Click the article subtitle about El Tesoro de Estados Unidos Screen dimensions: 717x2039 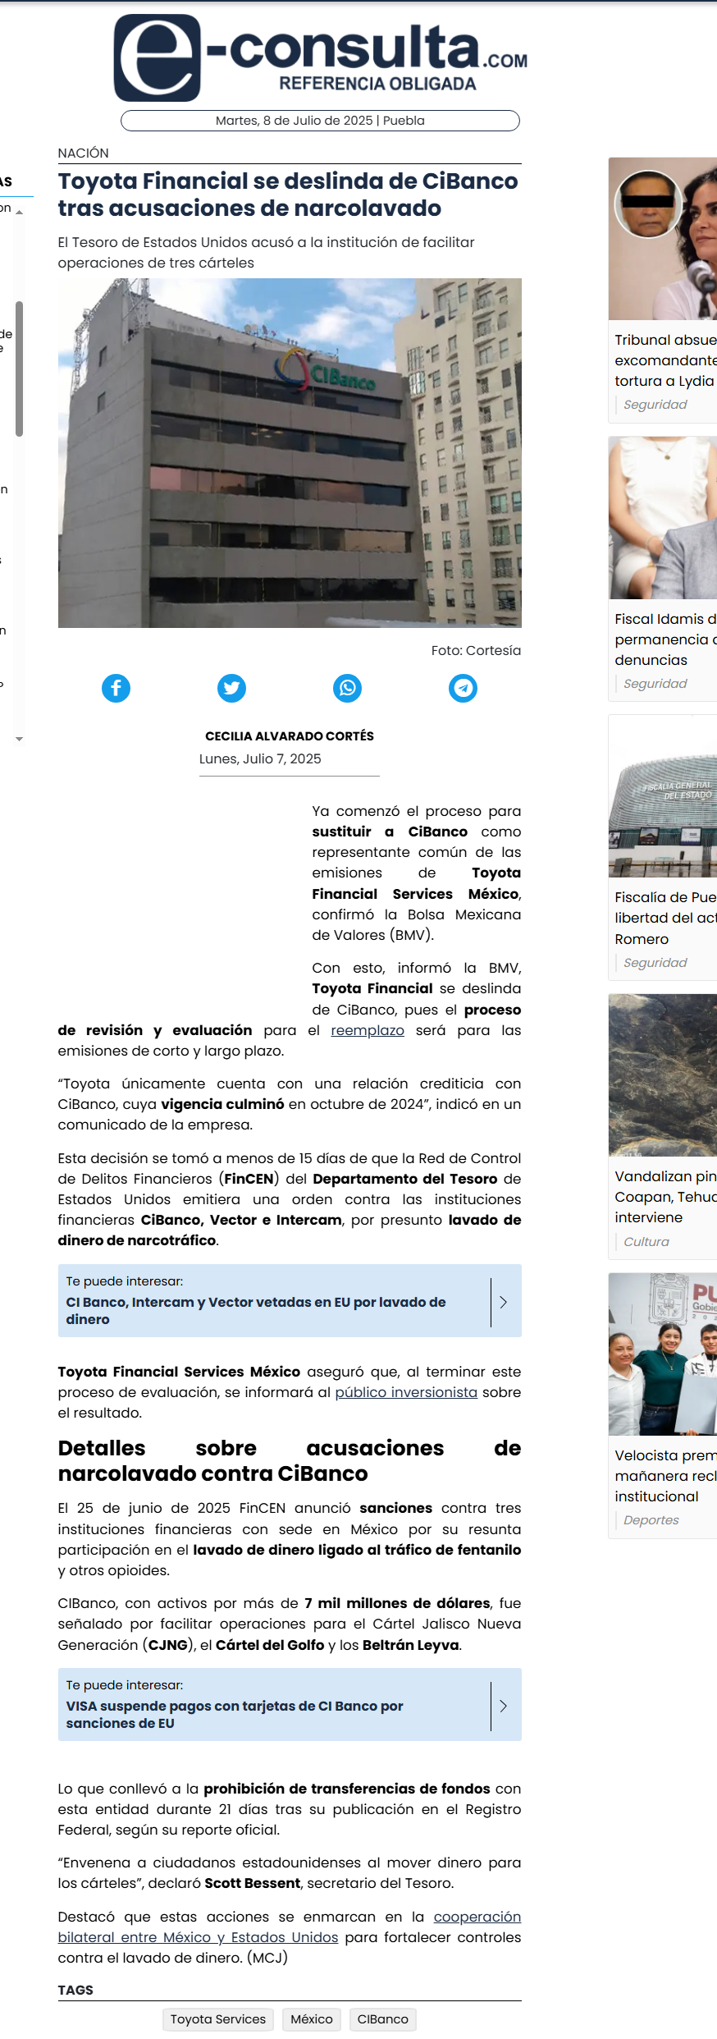266,253
